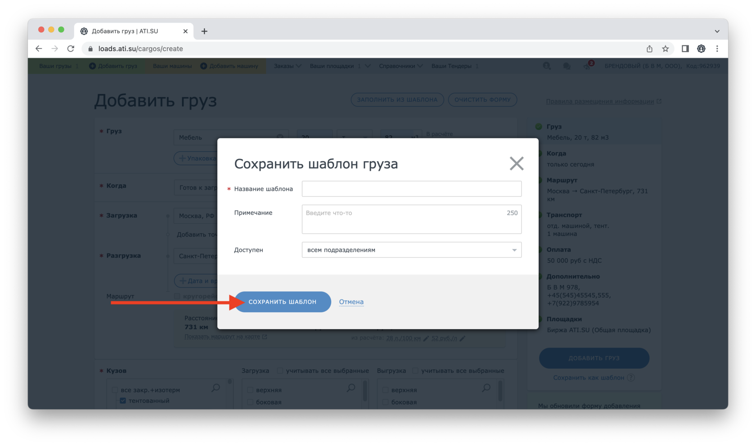Click the address bar lock icon
The height and width of the screenshot is (446, 756).
(90, 49)
